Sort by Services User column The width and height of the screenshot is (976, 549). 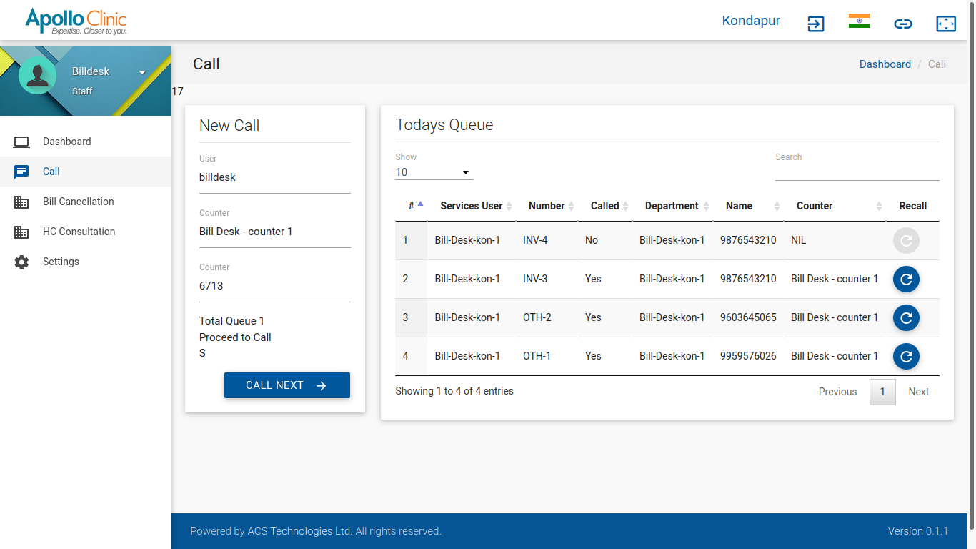coord(472,206)
